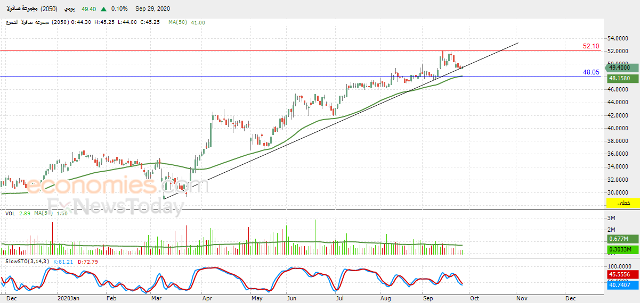This screenshot has width=640, height=303.
Task: Select the 48.1580 moving average price tag
Action: click(622, 78)
